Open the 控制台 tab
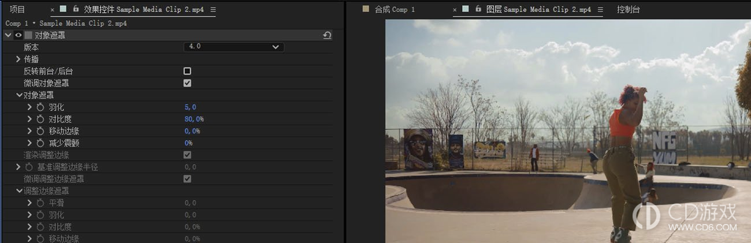Screen dimensions: 751x243 tap(628, 10)
